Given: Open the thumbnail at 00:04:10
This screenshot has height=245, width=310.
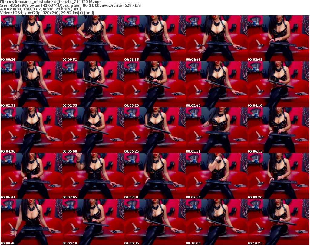Looking at the screenshot, I should tap(279, 84).
